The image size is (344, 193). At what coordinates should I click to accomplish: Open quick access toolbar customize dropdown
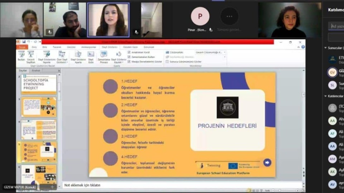[x=40, y=41]
